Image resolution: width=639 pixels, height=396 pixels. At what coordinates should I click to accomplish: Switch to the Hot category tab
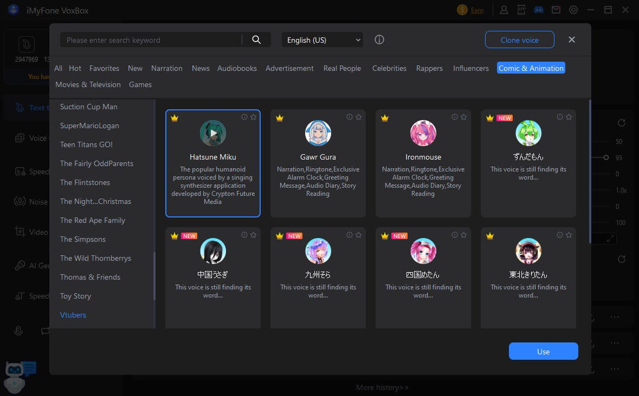[75, 68]
